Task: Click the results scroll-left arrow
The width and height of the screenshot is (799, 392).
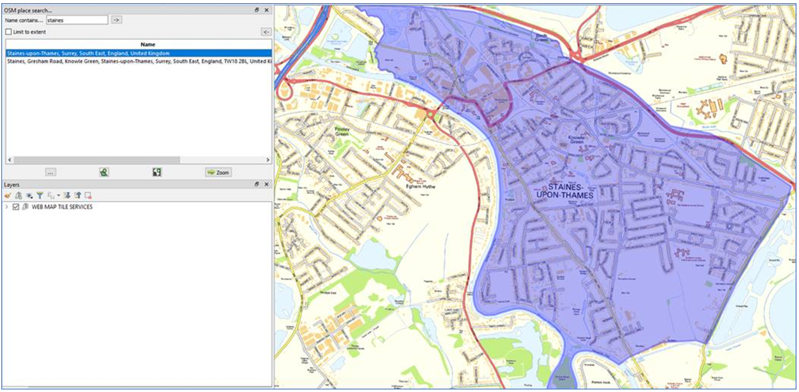Action: (9, 160)
